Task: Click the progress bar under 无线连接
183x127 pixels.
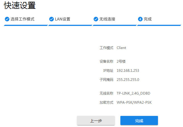Action: 114,25
